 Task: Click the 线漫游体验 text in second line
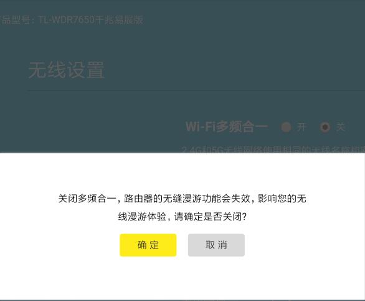[x=142, y=217]
